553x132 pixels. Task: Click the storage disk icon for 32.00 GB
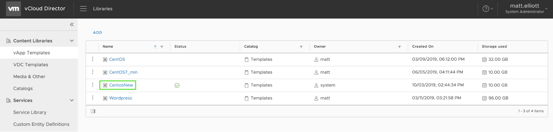(484, 60)
